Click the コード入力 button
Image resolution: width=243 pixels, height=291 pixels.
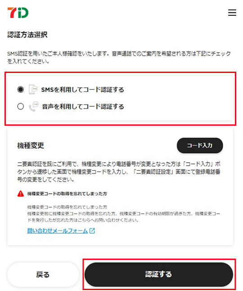200,145
